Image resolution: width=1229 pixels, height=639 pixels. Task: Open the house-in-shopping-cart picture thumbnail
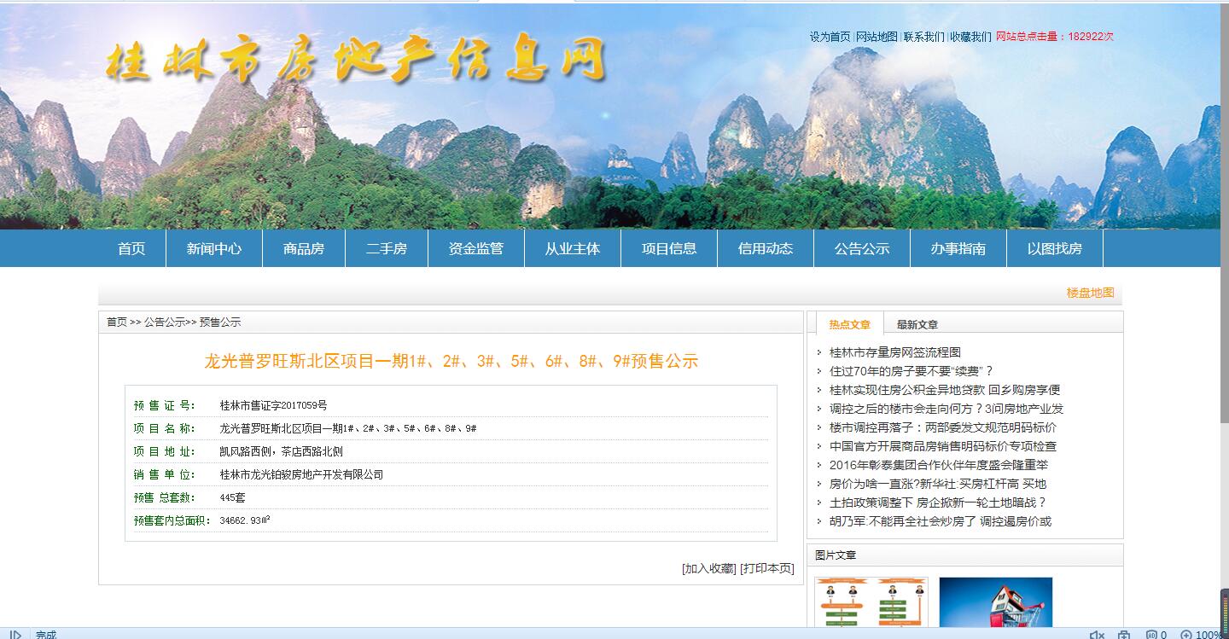(x=996, y=603)
